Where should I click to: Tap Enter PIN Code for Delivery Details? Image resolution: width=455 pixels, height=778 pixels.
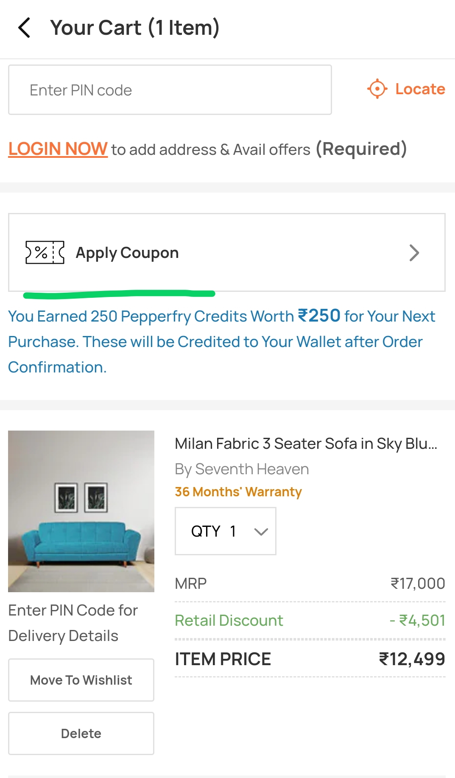[x=73, y=623]
